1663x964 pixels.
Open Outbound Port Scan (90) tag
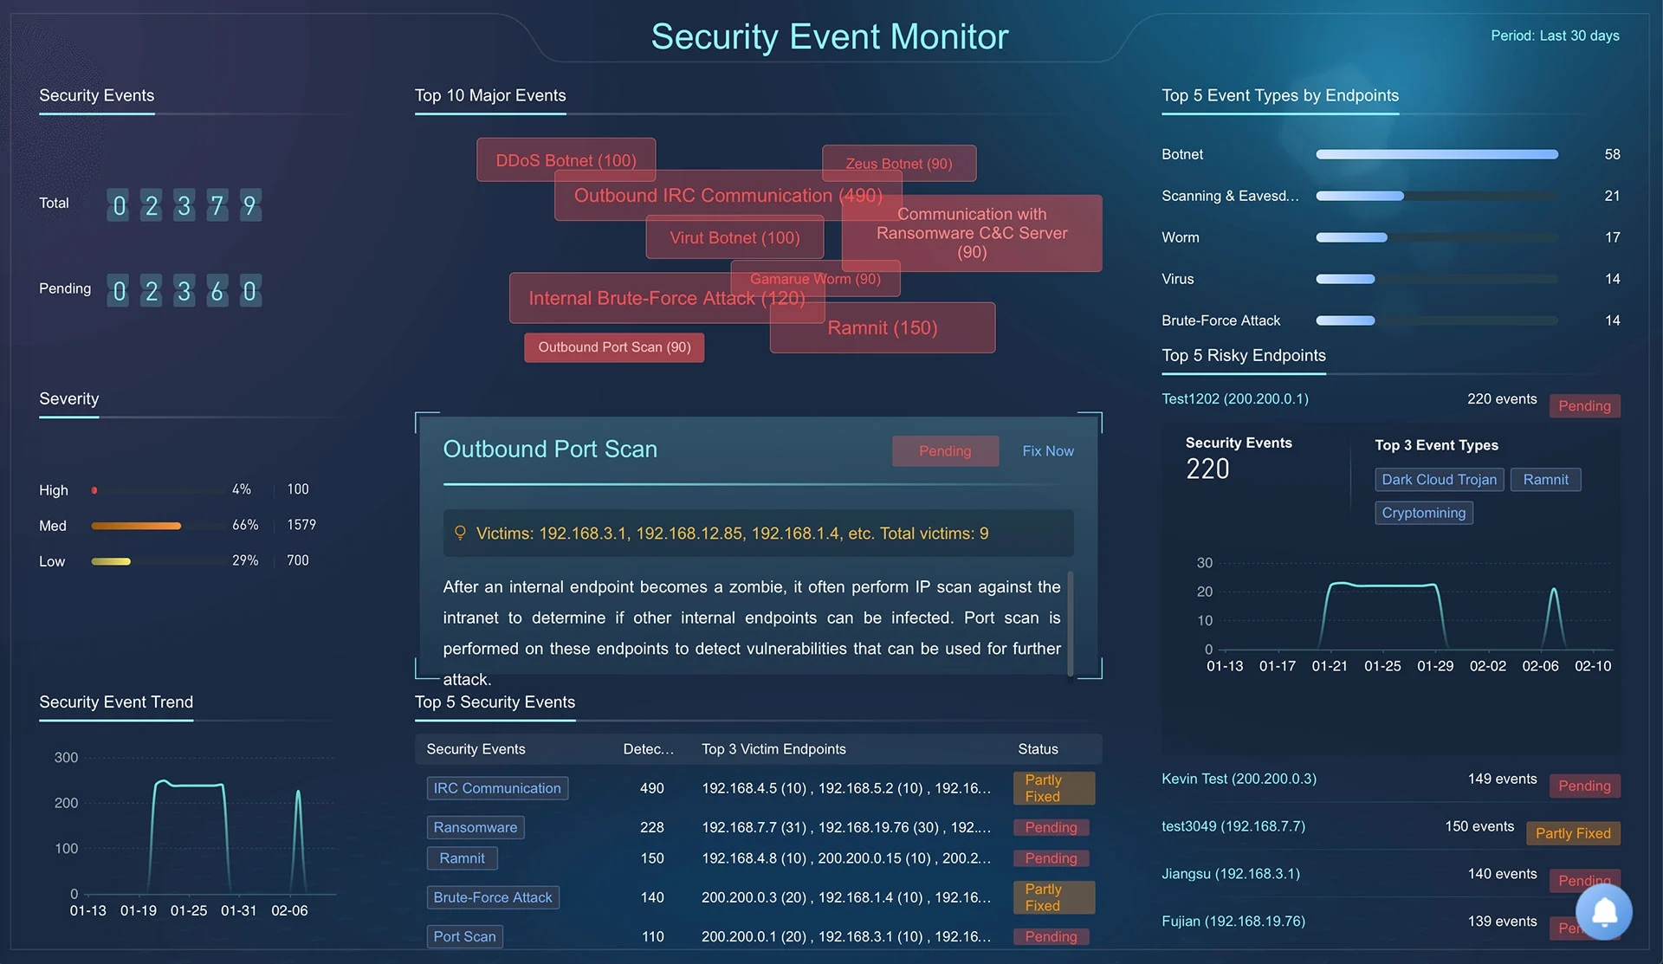(613, 347)
